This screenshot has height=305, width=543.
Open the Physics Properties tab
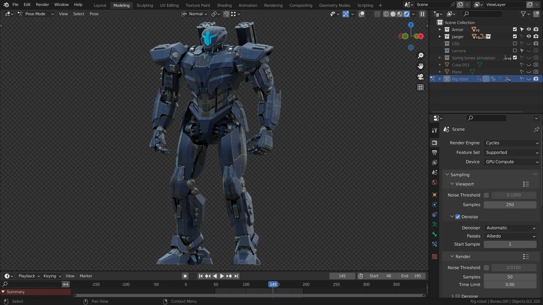point(434,204)
